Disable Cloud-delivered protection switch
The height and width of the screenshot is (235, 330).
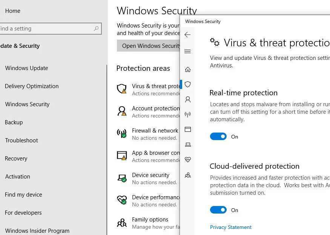[218, 210]
